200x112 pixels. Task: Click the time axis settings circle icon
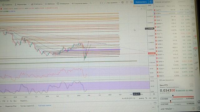154,94
